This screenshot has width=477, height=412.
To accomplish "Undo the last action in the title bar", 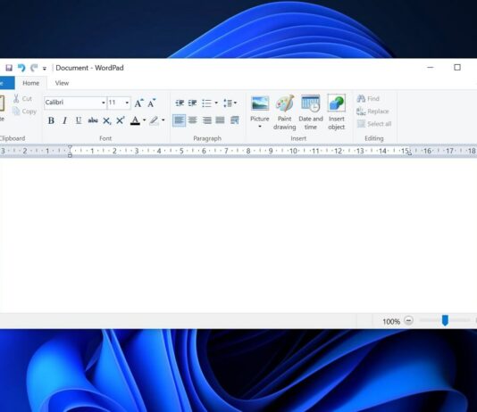I will click(21, 68).
